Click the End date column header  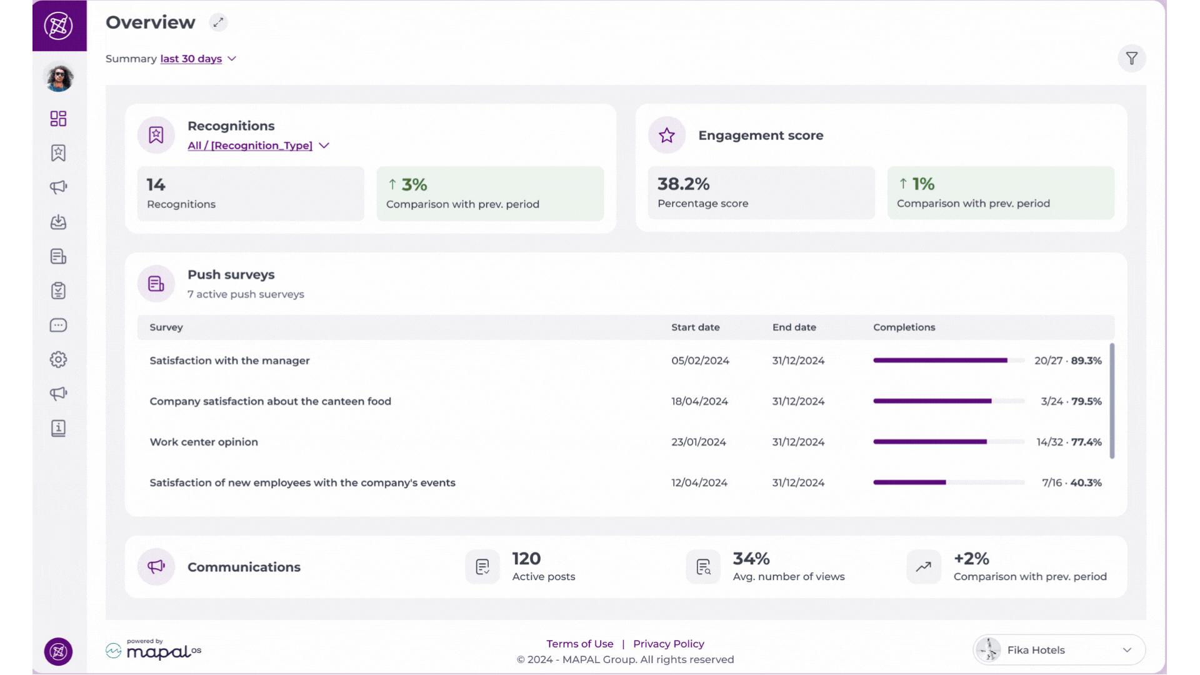click(794, 327)
